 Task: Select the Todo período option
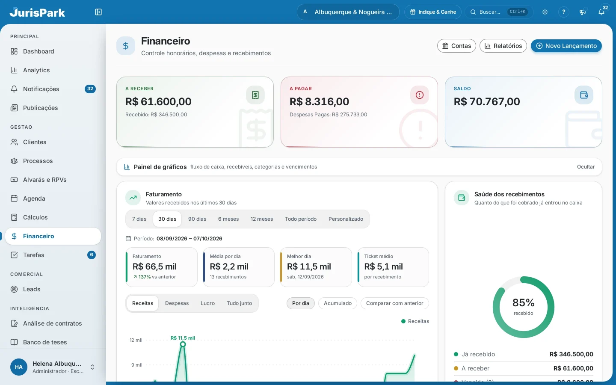301,219
